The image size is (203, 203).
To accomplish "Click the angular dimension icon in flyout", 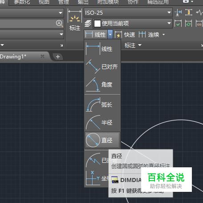I will (93, 84).
